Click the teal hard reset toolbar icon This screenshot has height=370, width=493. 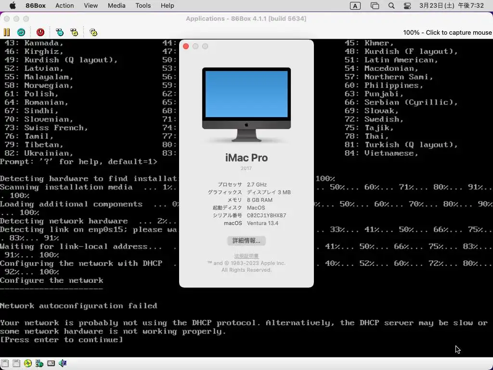(x=21, y=32)
